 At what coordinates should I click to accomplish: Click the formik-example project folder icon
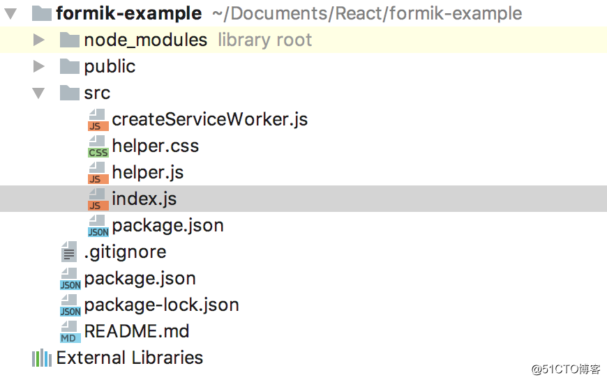click(42, 13)
